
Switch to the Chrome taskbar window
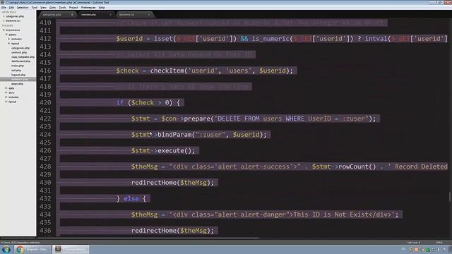pyautogui.click(x=32, y=249)
